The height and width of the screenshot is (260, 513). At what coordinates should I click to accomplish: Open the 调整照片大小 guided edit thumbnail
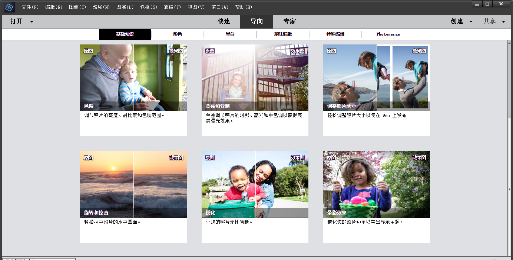click(377, 78)
